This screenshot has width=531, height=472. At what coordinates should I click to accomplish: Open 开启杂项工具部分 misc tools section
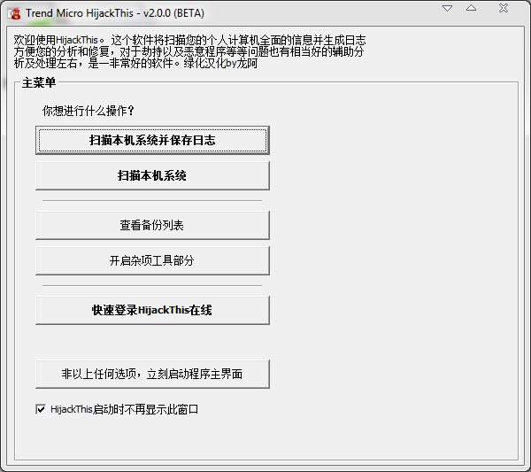152,260
